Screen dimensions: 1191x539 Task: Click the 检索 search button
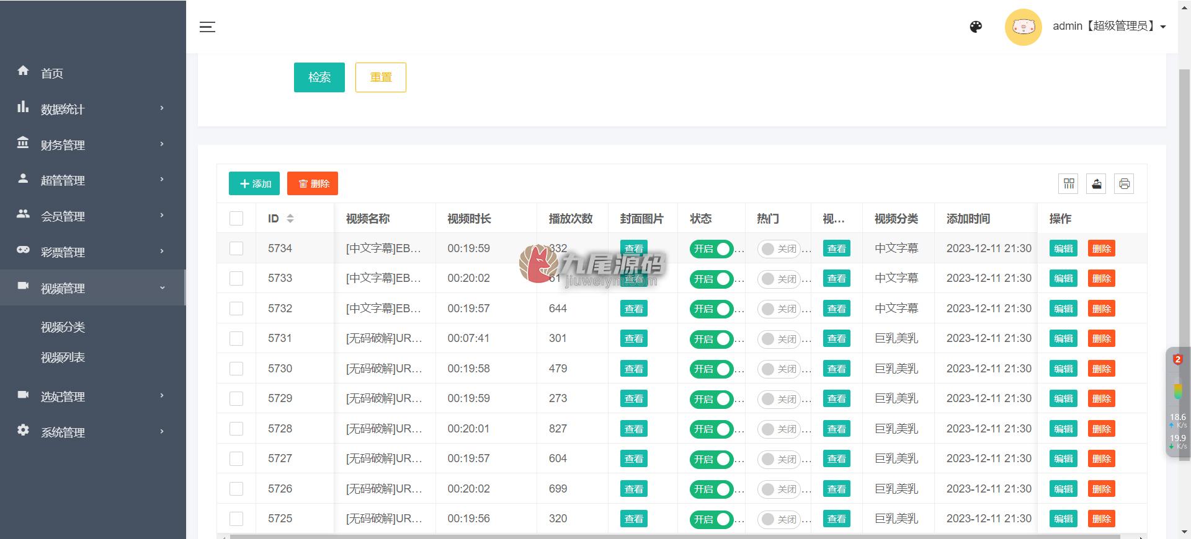pos(319,77)
